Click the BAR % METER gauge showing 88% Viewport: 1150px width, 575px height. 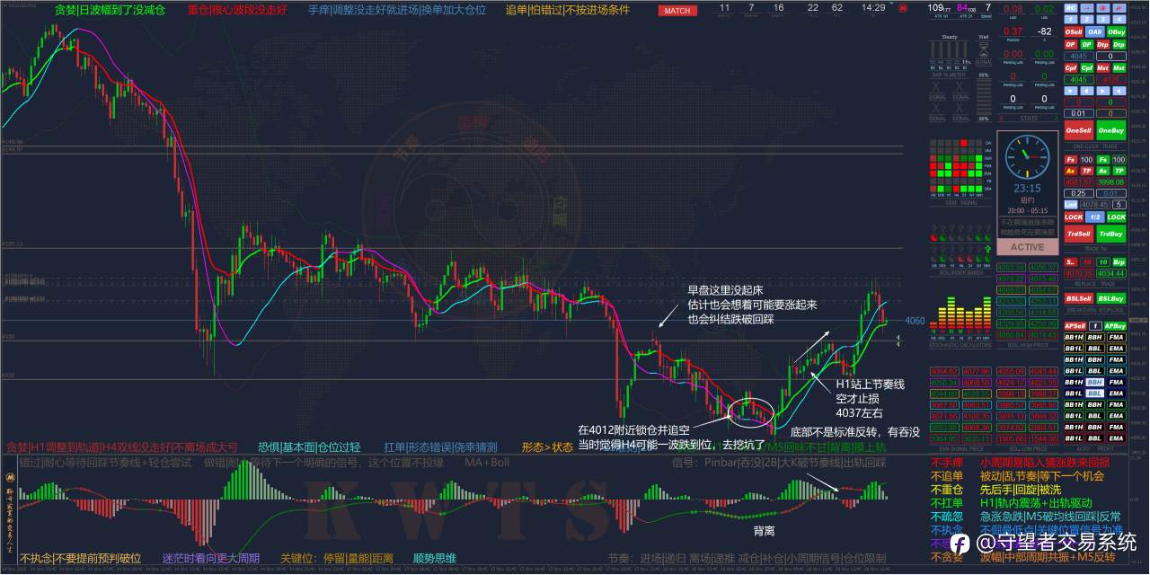point(984,76)
